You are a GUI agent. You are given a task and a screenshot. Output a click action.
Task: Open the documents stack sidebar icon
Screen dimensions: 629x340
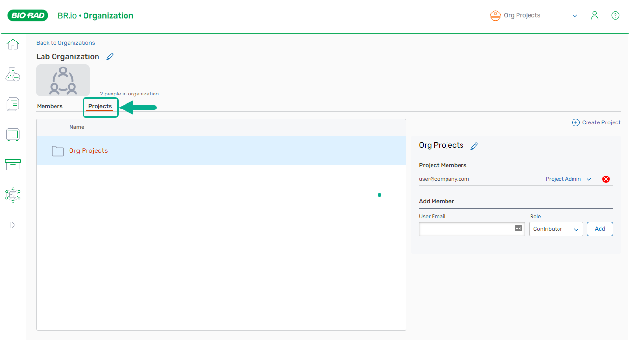(x=13, y=104)
